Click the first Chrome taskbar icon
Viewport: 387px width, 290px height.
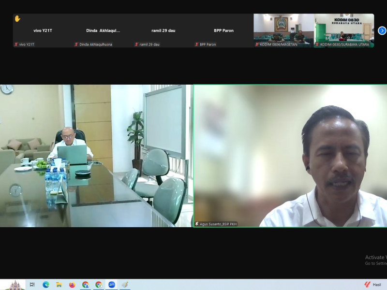tap(86, 285)
